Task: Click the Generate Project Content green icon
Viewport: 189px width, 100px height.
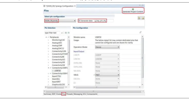Action: click(x=133, y=9)
